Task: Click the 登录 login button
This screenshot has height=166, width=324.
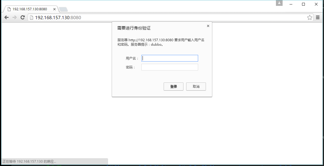Action: (x=173, y=86)
